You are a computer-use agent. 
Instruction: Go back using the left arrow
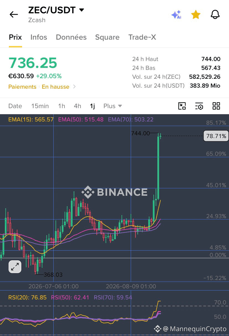[x=14, y=14]
